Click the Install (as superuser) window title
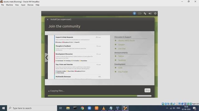199x111 pixels. [61, 19]
